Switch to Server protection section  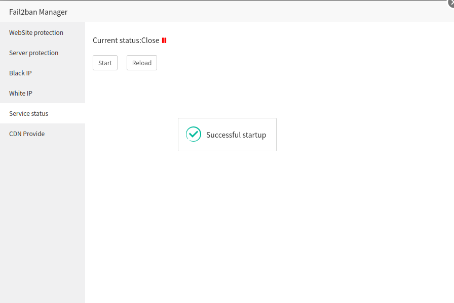click(43, 53)
